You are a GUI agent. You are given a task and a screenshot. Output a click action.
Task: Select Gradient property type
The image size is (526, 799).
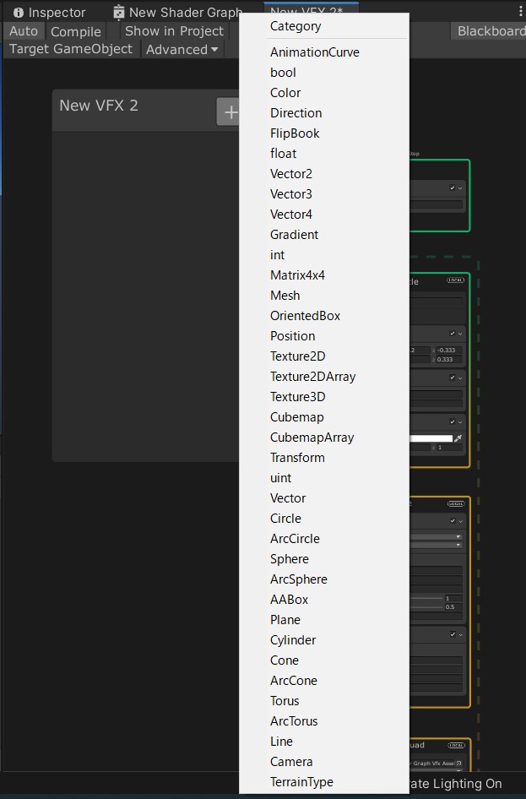coord(324,235)
